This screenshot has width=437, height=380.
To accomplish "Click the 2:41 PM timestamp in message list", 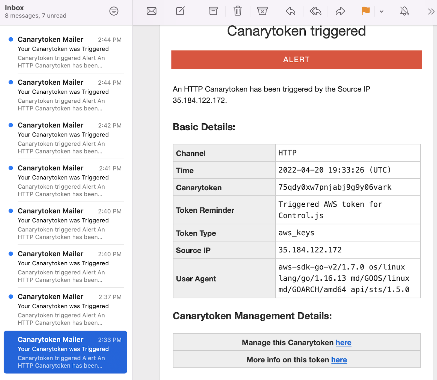I will [x=110, y=168].
